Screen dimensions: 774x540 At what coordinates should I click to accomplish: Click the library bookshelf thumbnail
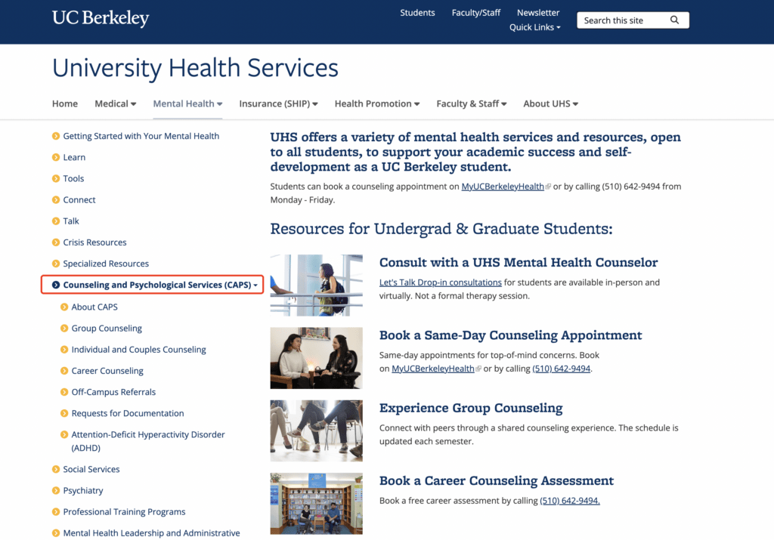[317, 504]
